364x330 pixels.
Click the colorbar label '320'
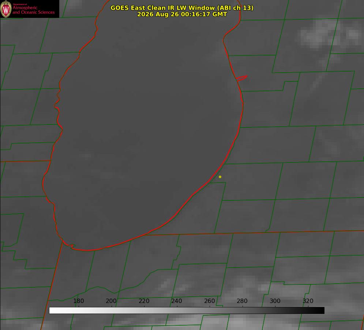point(308,301)
